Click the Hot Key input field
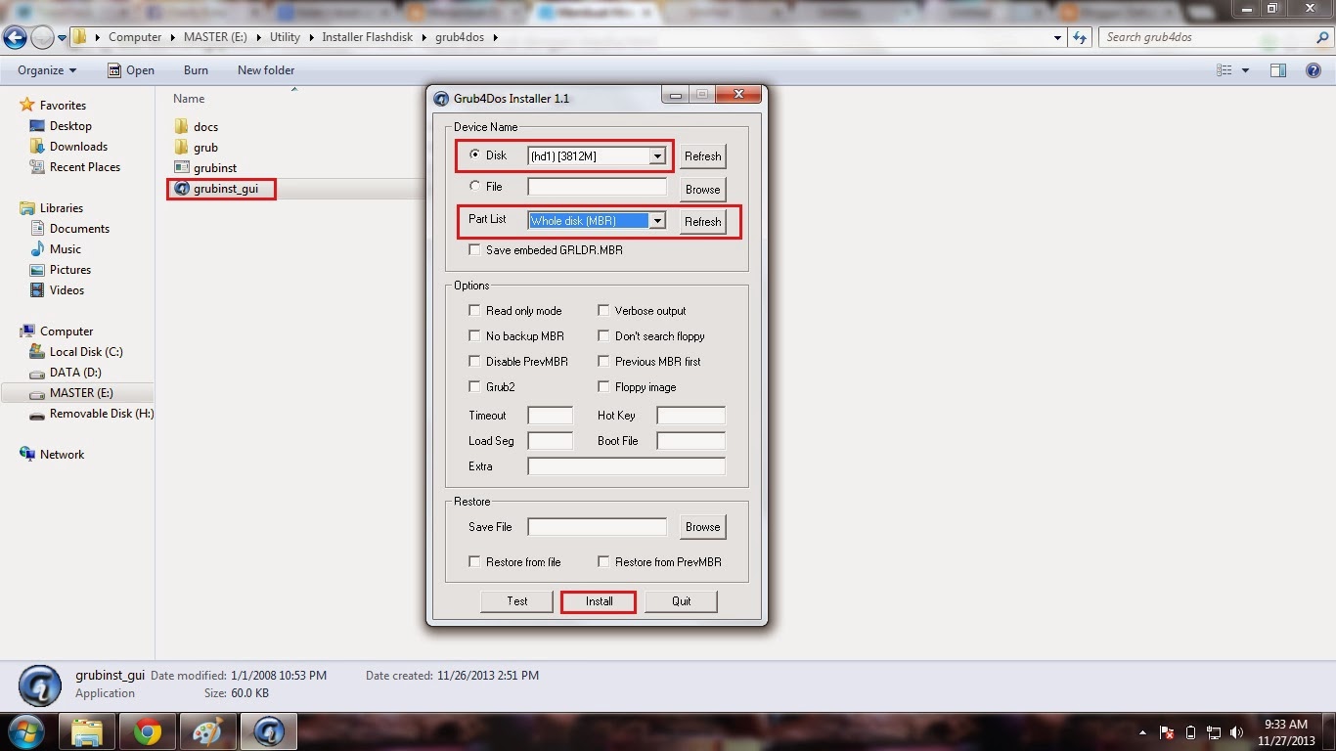The height and width of the screenshot is (751, 1336). tap(690, 416)
